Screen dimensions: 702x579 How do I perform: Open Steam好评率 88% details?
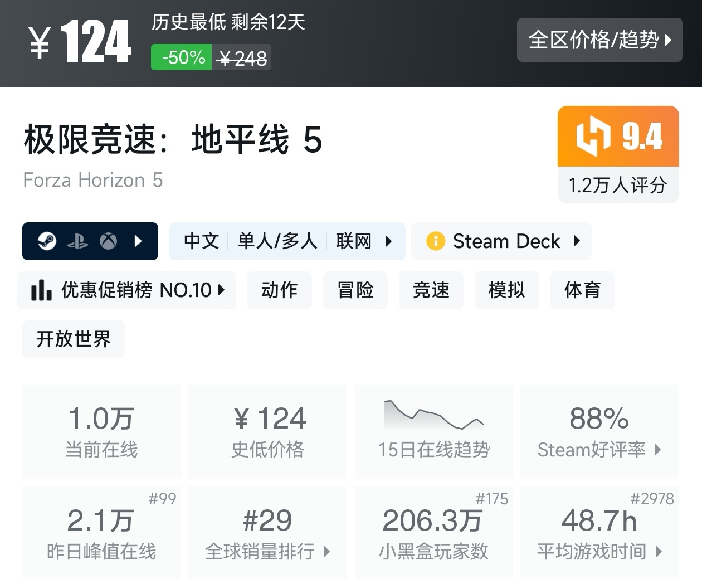pyautogui.click(x=599, y=431)
